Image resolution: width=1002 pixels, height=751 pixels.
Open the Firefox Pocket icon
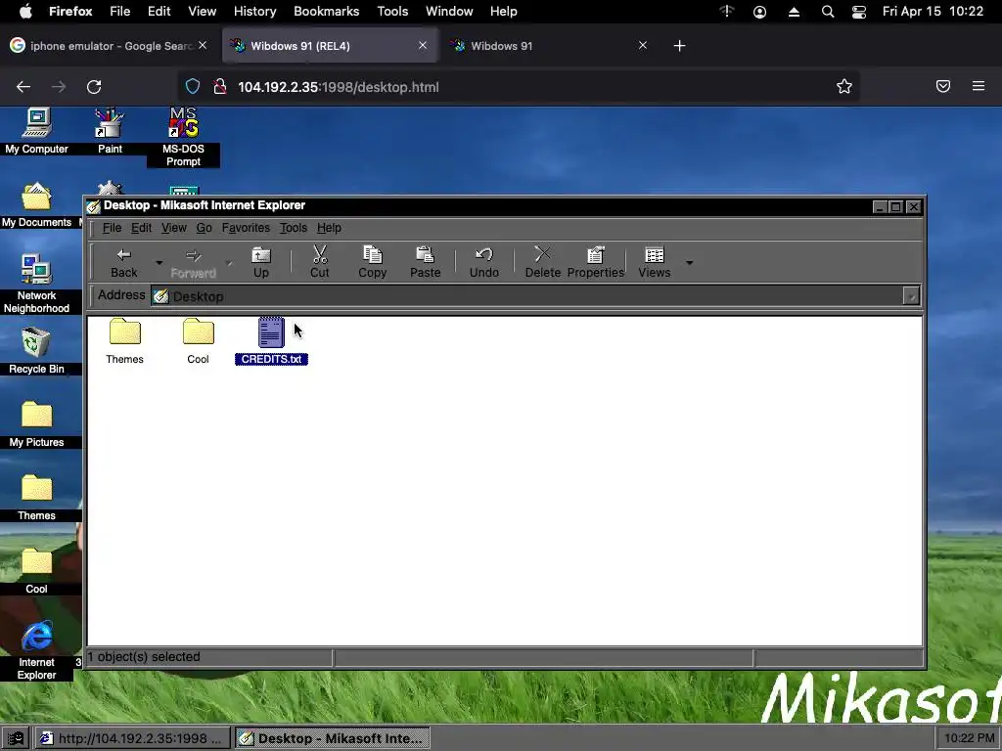(943, 86)
